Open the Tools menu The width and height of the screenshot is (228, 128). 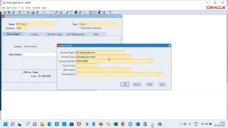(28, 8)
